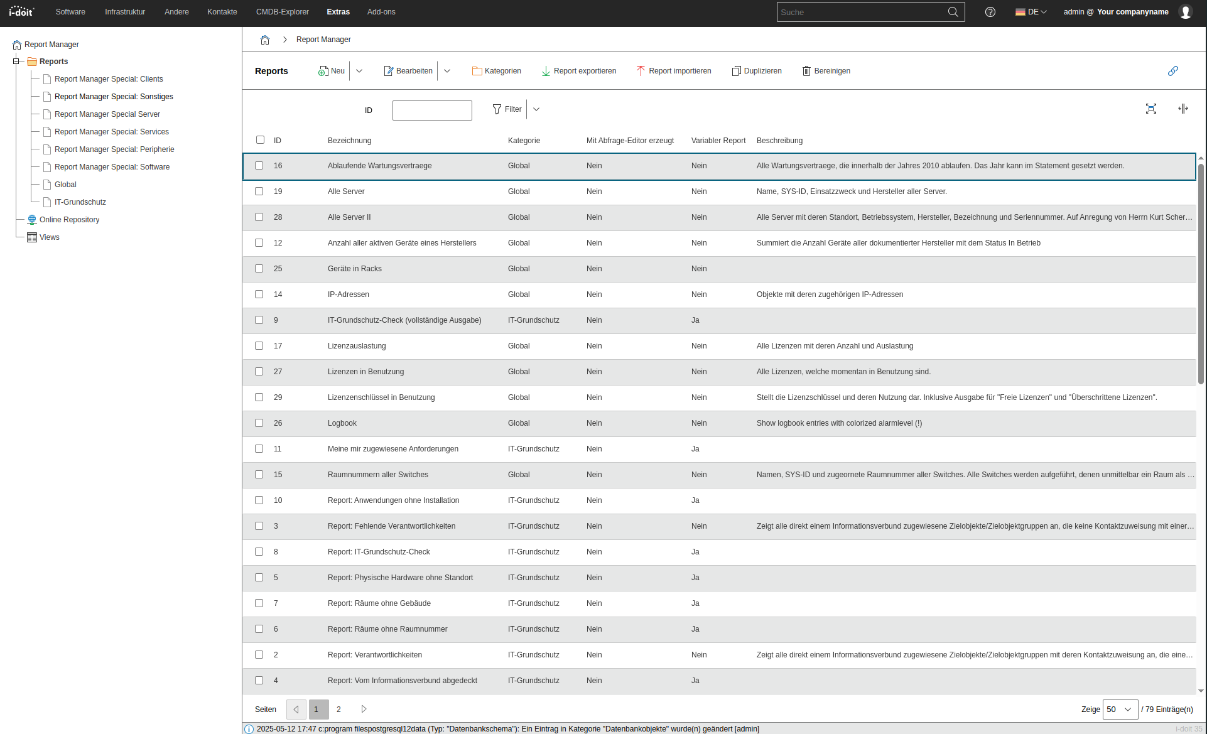Click the search magnifier icon

953,12
